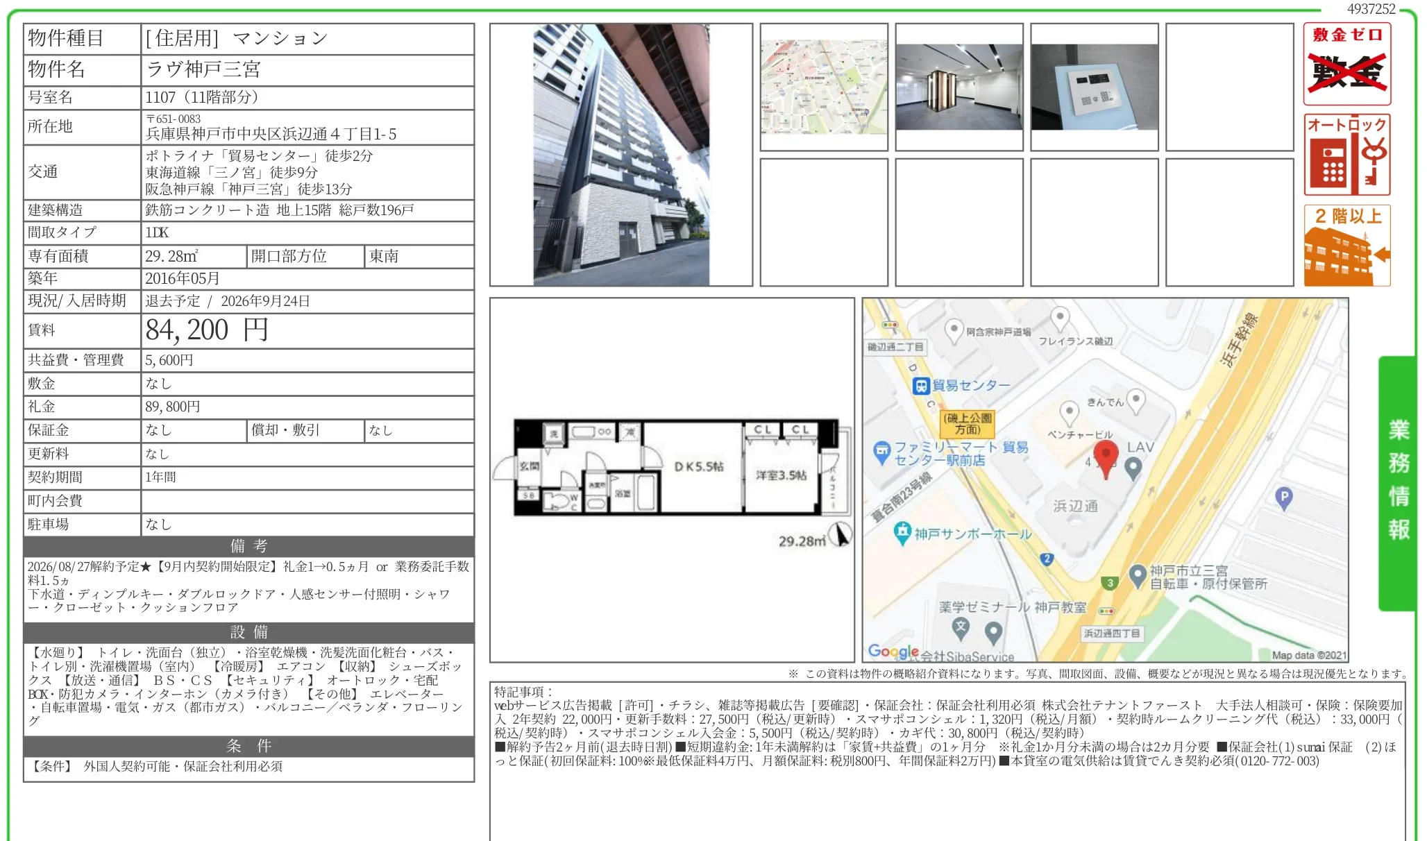Click the 条件 section header
This screenshot has height=841, width=1427.
click(x=249, y=746)
